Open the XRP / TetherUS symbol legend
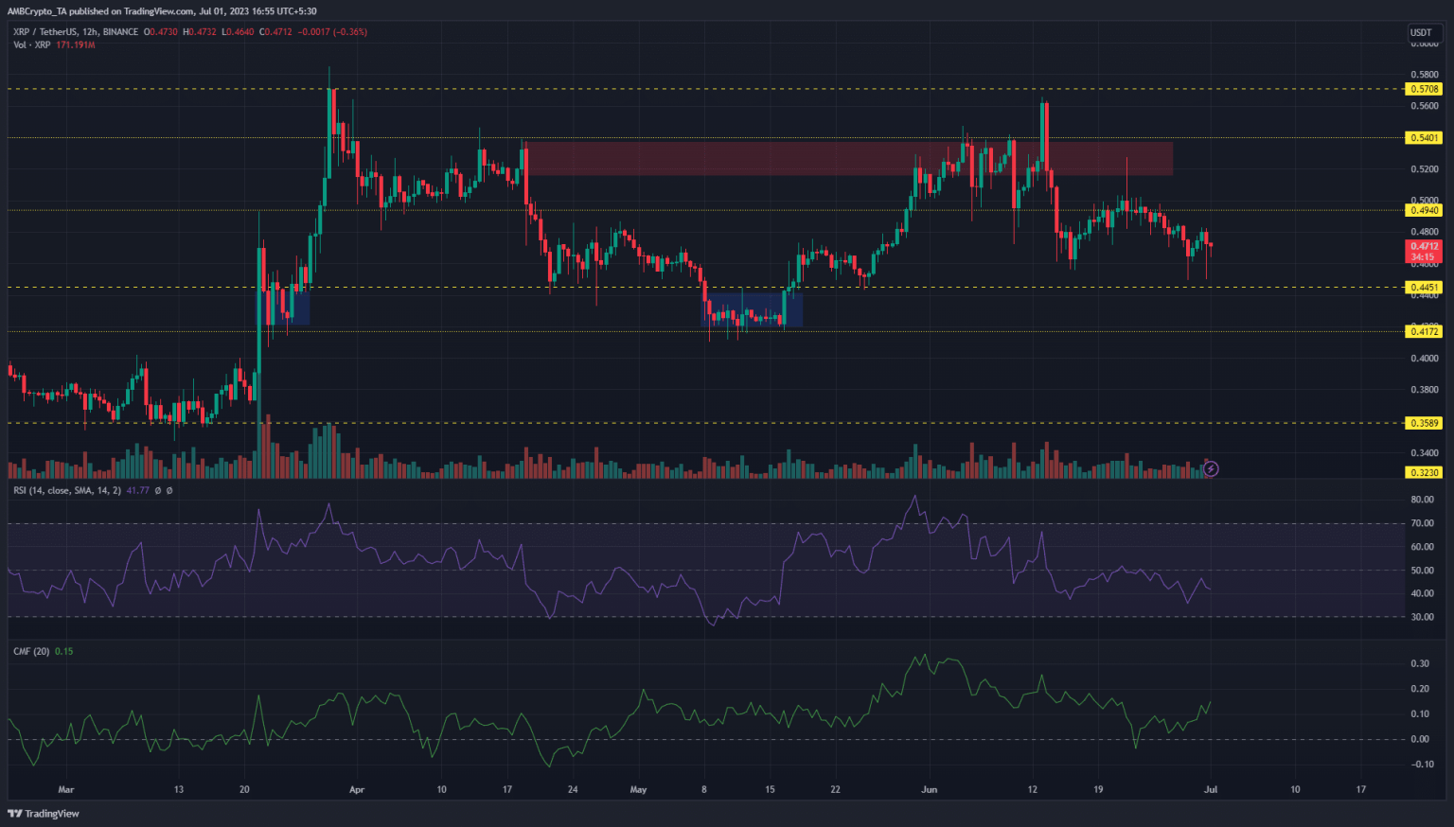Viewport: 1454px width, 827px height. [46, 31]
